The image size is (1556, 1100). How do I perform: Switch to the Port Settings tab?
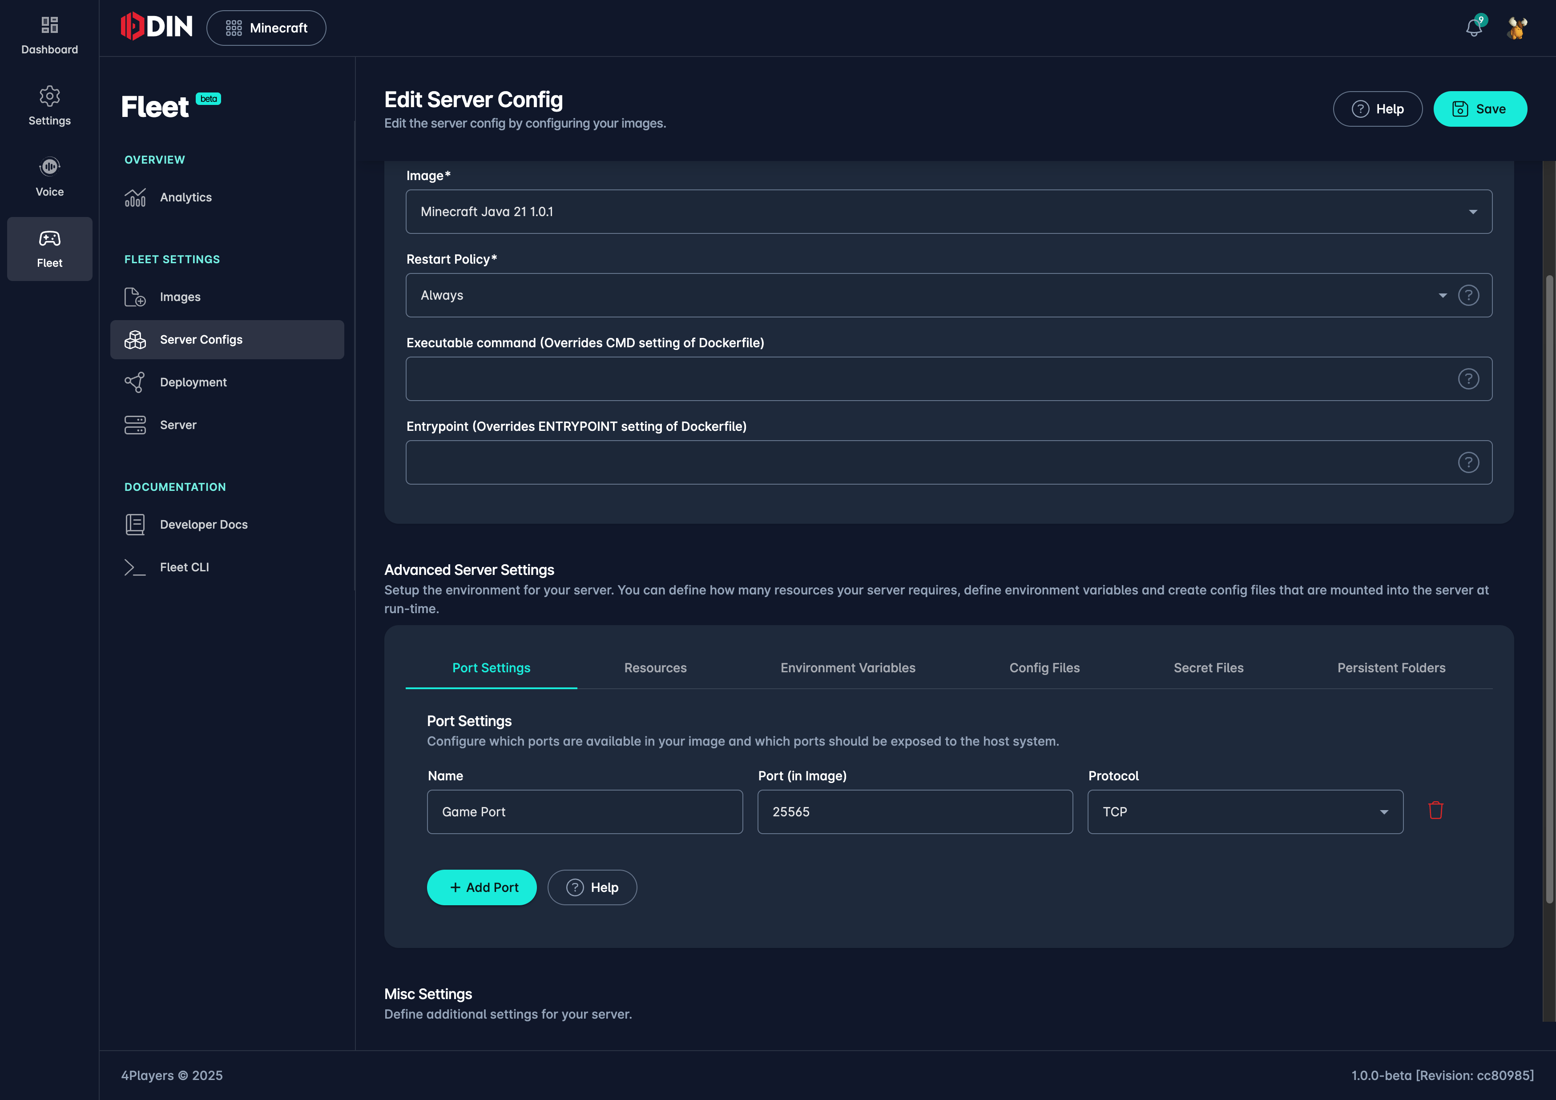coord(492,668)
